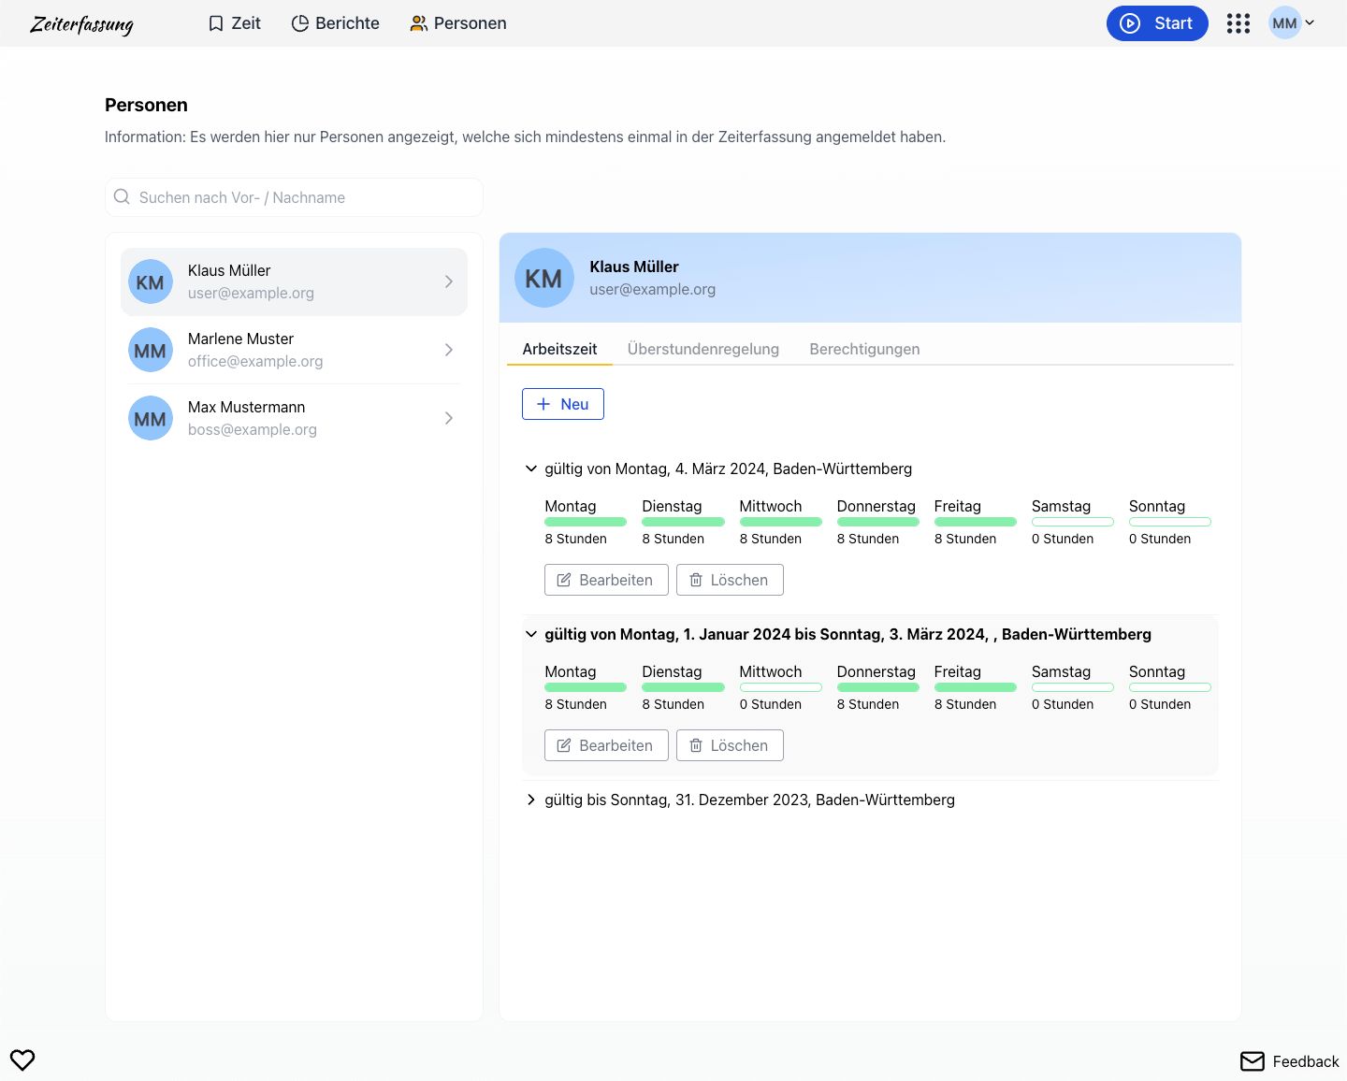Switch to the Überstundenregelung tab
Screen dimensions: 1347x1081
point(702,349)
